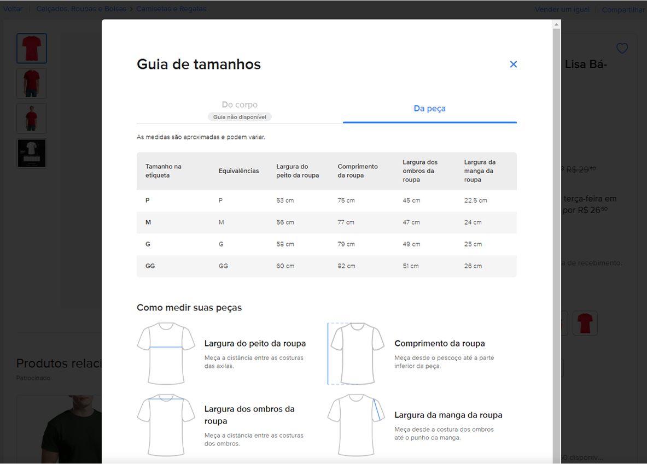Click 'Comprimento da roupa' column header

click(x=358, y=171)
